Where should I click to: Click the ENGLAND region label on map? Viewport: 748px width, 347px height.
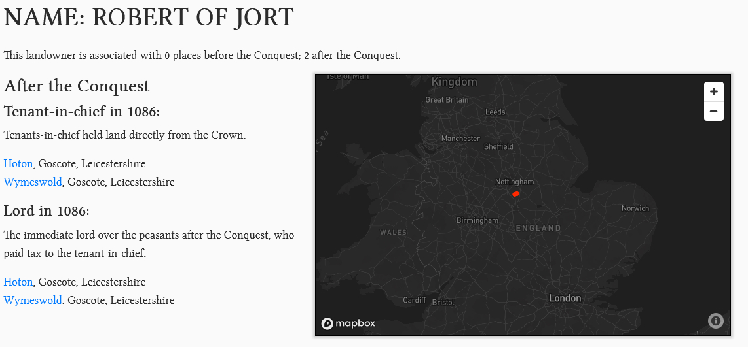pyautogui.click(x=538, y=228)
